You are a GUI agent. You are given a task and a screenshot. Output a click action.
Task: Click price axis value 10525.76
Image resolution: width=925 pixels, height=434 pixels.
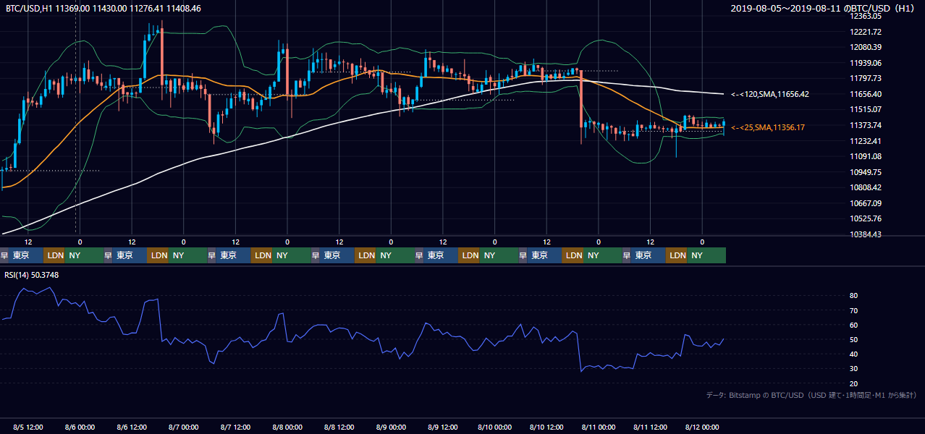tap(866, 218)
